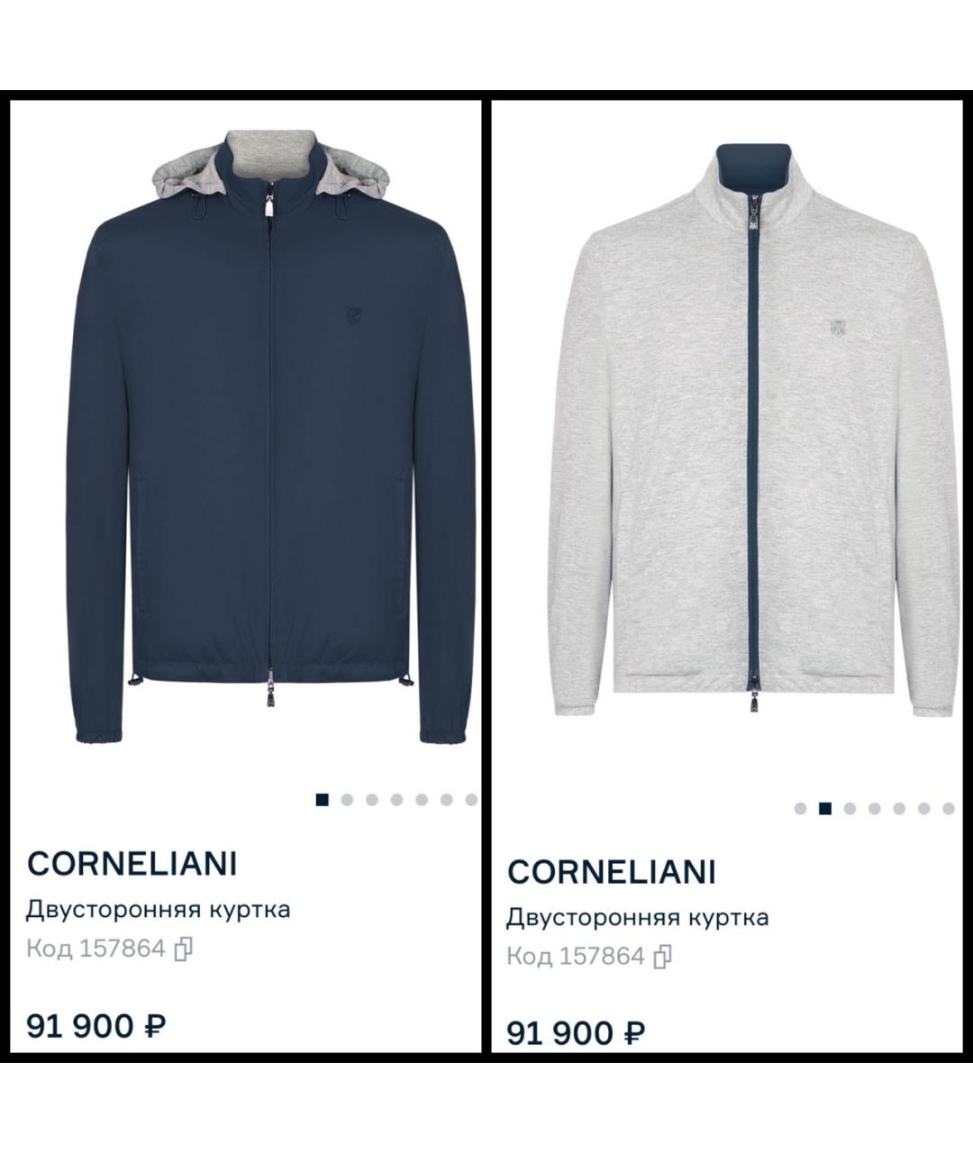The image size is (973, 1153).
Task: Open navy blue jacket photo
Action: [x=272, y=435]
